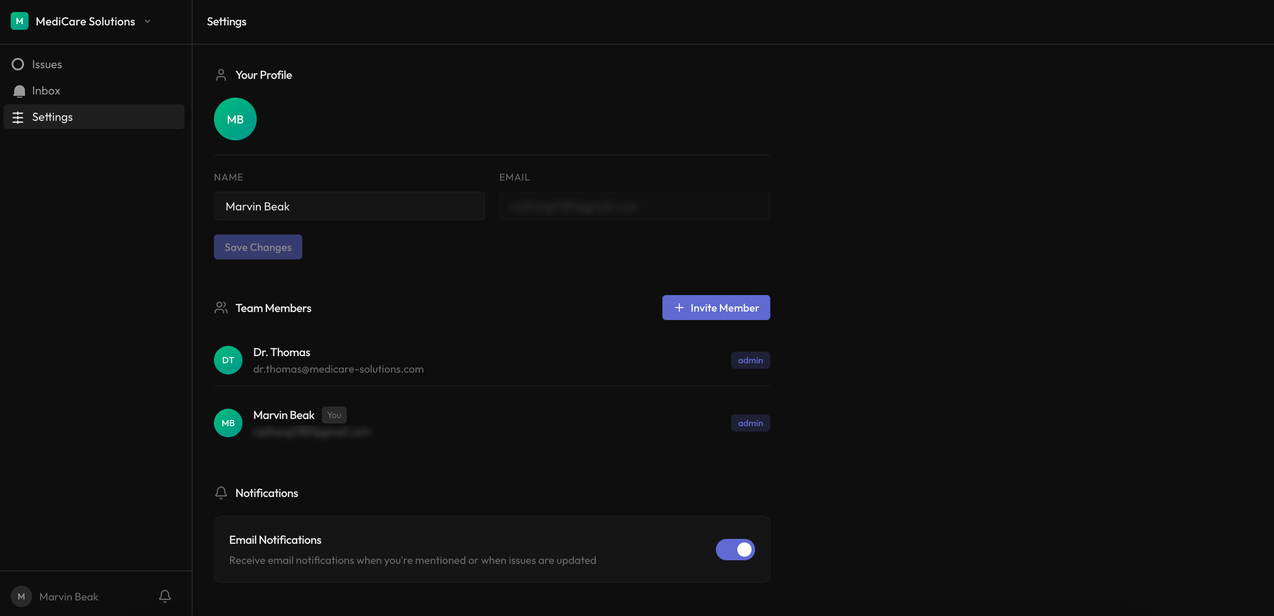Click the You badge next to Marvin Beak
The height and width of the screenshot is (616, 1274).
[334, 415]
